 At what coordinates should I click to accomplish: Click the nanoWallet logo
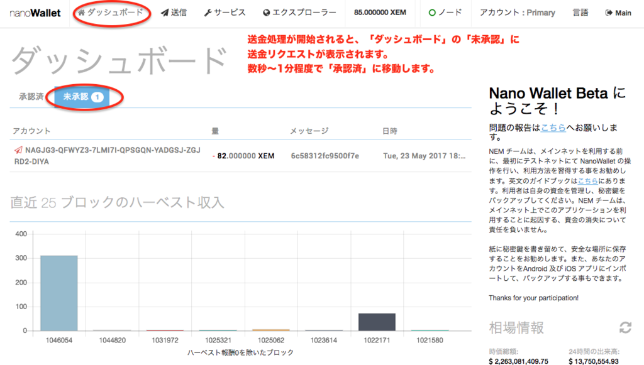pyautogui.click(x=35, y=13)
